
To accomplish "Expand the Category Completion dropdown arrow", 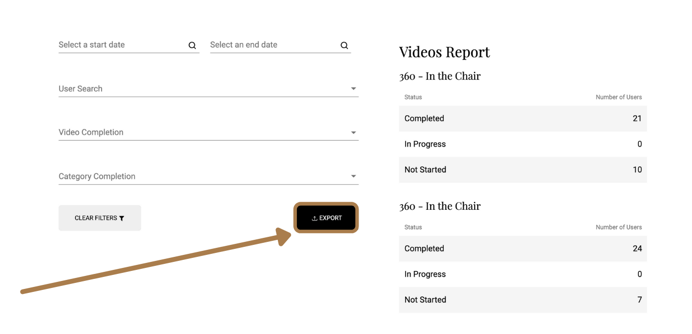I will [354, 176].
